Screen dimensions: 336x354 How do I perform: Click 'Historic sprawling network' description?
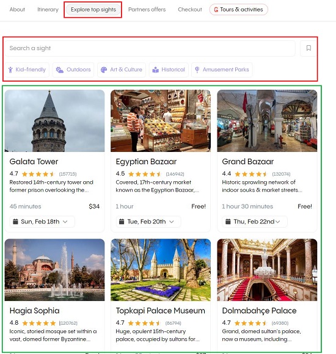pos(262,186)
